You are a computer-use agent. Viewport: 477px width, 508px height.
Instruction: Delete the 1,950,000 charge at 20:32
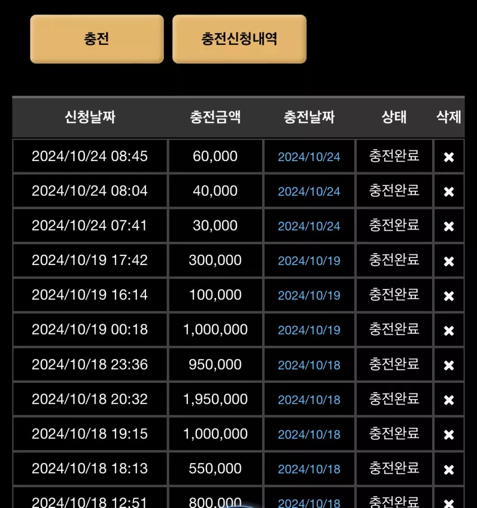click(x=449, y=400)
